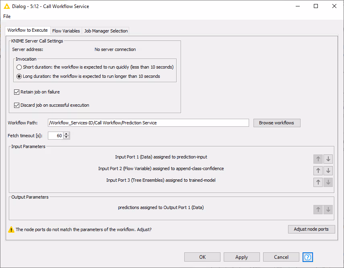Screen dimensions: 344x268
Task: Switch to the Job Manager Selection tab
Action: pyautogui.click(x=105, y=30)
